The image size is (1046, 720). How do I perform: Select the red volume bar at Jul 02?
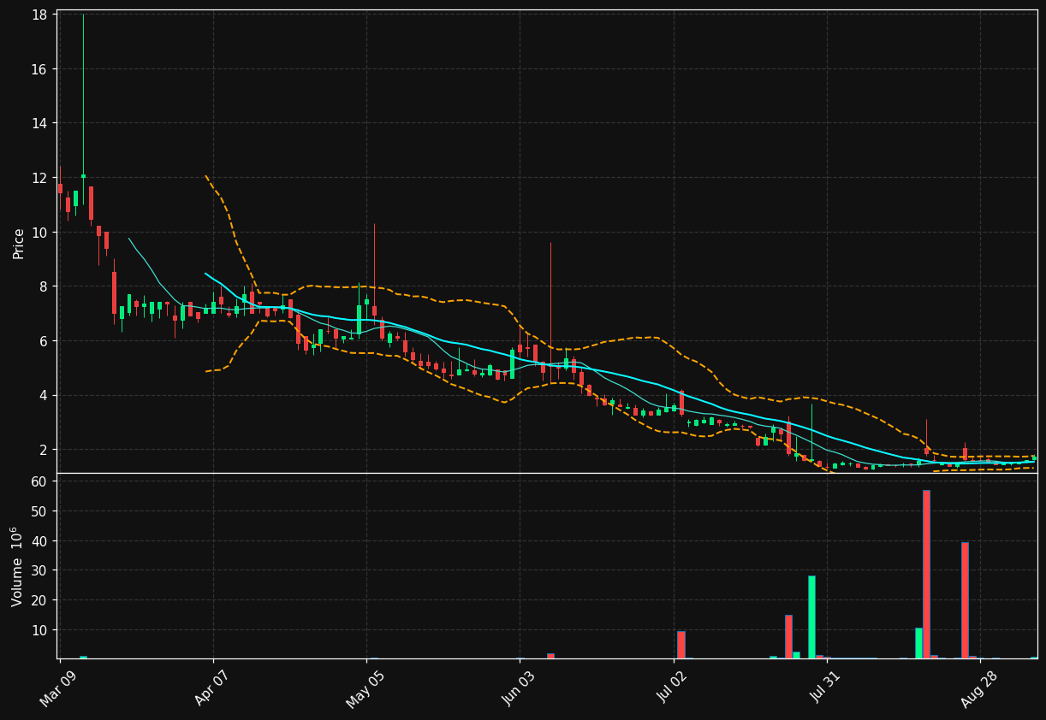pyautogui.click(x=681, y=645)
